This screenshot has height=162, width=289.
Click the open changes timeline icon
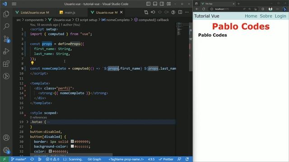(173, 12)
